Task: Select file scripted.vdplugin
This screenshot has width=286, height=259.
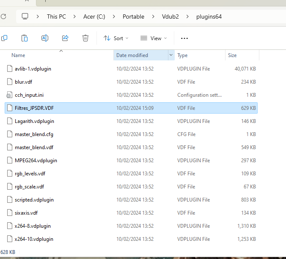Action: pos(131,200)
